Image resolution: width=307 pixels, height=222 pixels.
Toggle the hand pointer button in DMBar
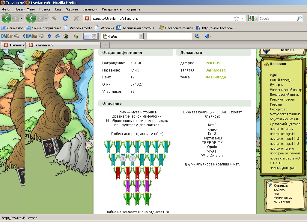point(91,36)
